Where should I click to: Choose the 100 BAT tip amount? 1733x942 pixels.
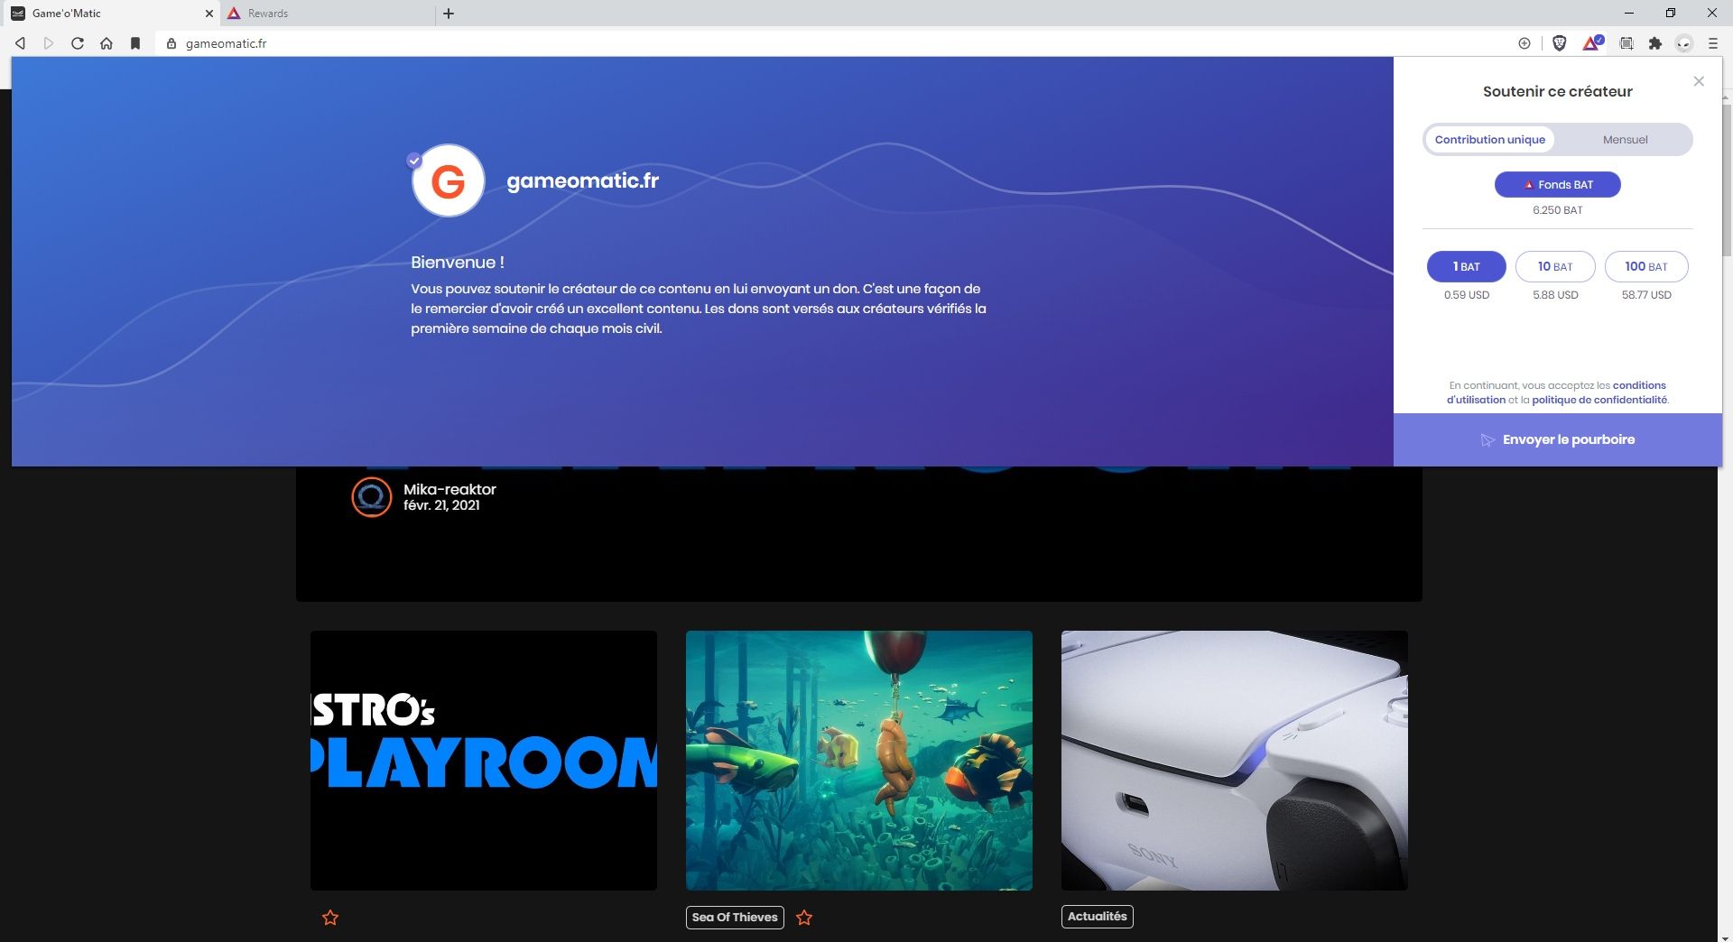[x=1646, y=266]
